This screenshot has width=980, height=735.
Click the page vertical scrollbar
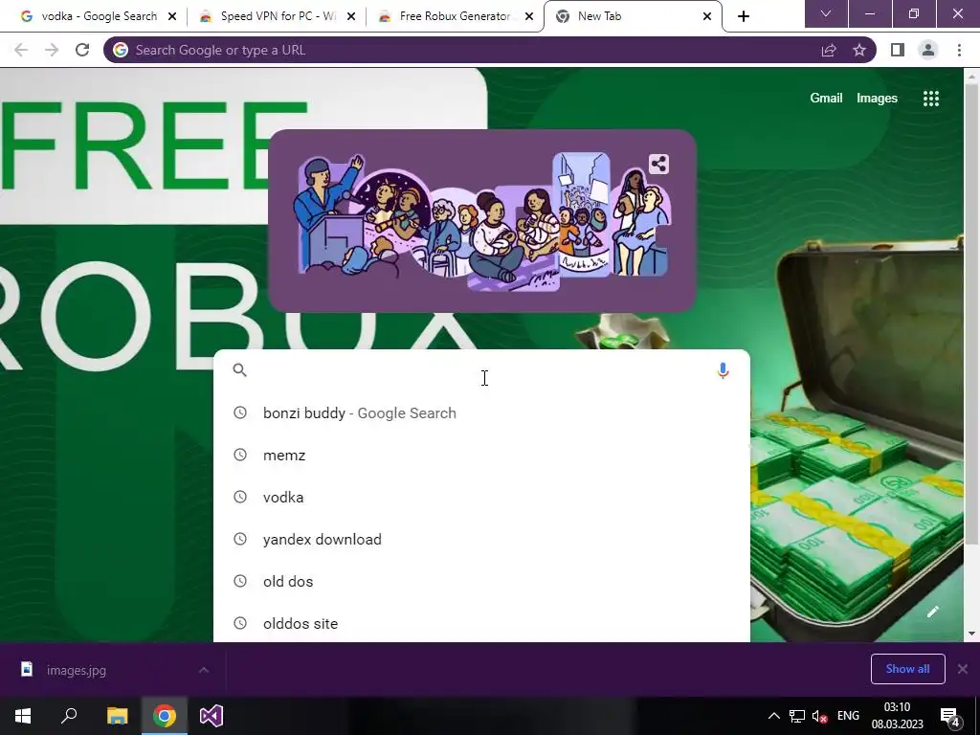point(970,313)
